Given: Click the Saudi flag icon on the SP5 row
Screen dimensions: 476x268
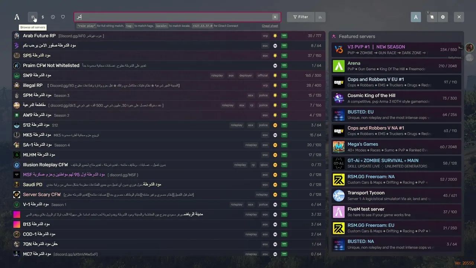Looking at the screenshot, I should click(x=284, y=55).
